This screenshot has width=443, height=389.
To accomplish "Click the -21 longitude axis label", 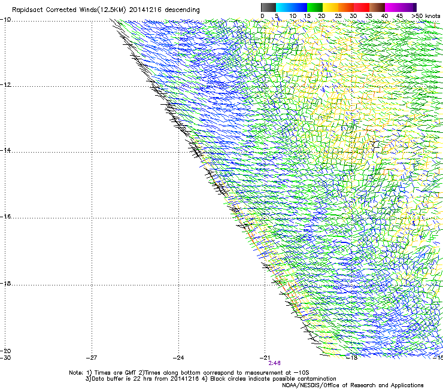I will pyautogui.click(x=265, y=358).
